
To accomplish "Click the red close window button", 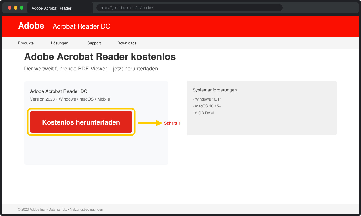I will [x=10, y=8].
